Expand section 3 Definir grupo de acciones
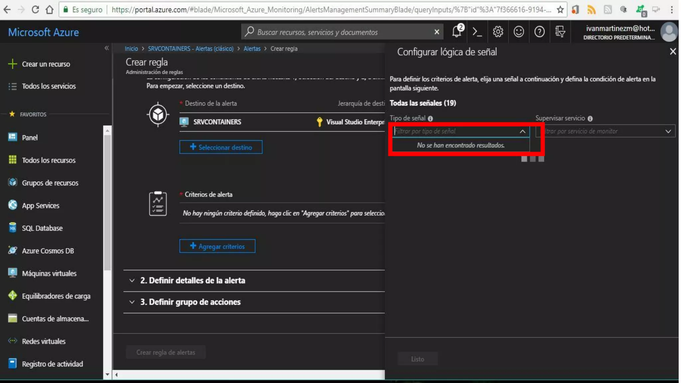This screenshot has width=681, height=383. pyautogui.click(x=190, y=302)
